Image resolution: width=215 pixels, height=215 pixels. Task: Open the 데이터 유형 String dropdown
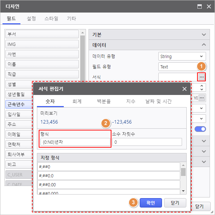pos(182,56)
